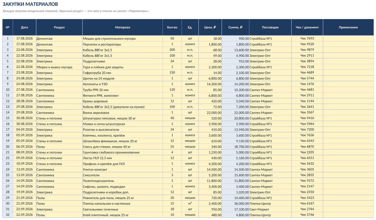Select receipt cell «Чек 9372»
The width and height of the screenshot is (376, 220).
(307, 181)
